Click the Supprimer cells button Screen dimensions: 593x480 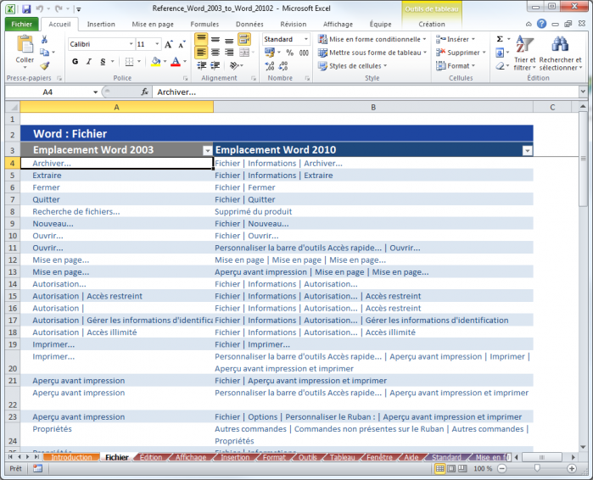click(461, 53)
